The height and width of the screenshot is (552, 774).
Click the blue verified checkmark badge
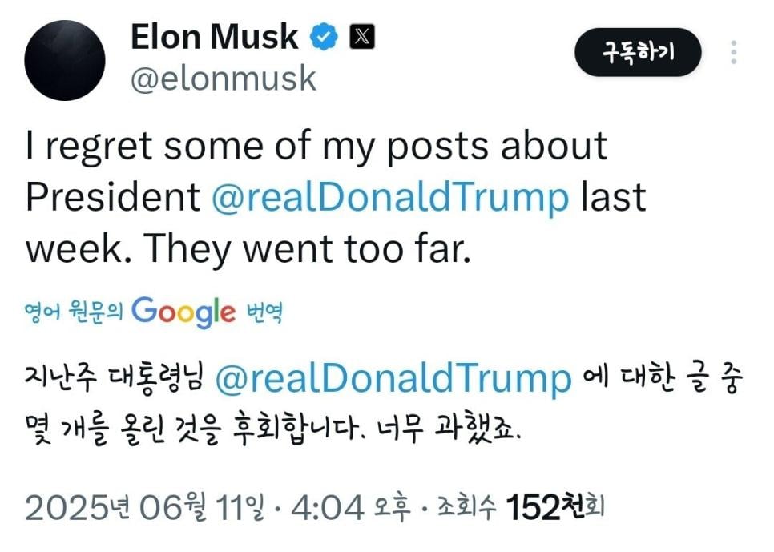[x=325, y=37]
